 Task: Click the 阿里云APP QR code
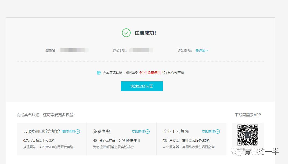coord(248,135)
